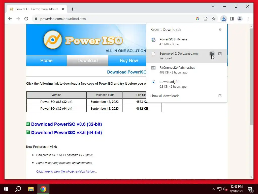258x194 pixels.
Task: Close the Recent Downloads popup
Action: tap(220, 30)
